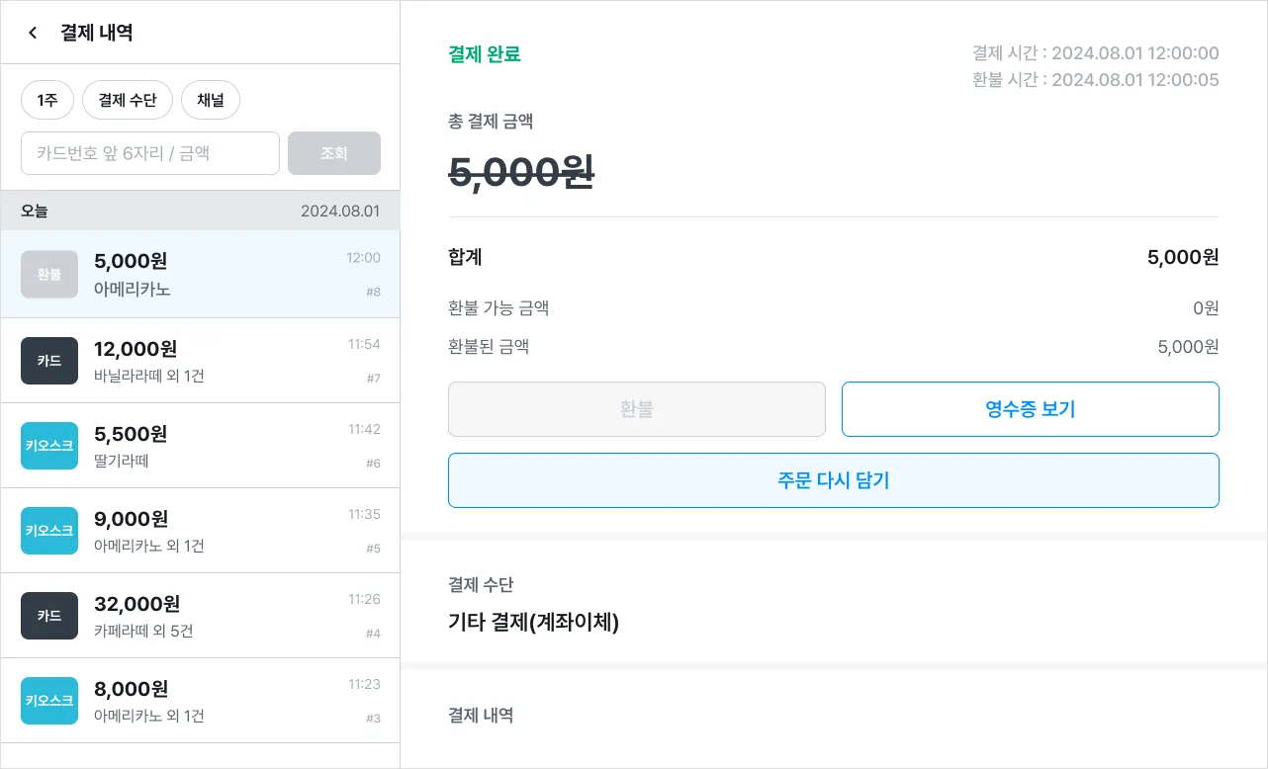Click the 키오스크 badge on 5,500원 payment
Image resolution: width=1268 pixels, height=769 pixels.
(49, 446)
